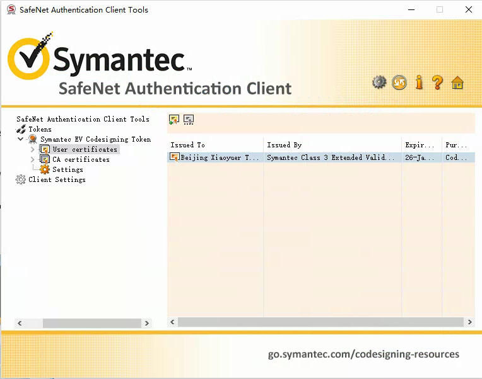Minimize the SafeNet Authentication Client Tools window
This screenshot has width=482, height=379.
point(411,10)
